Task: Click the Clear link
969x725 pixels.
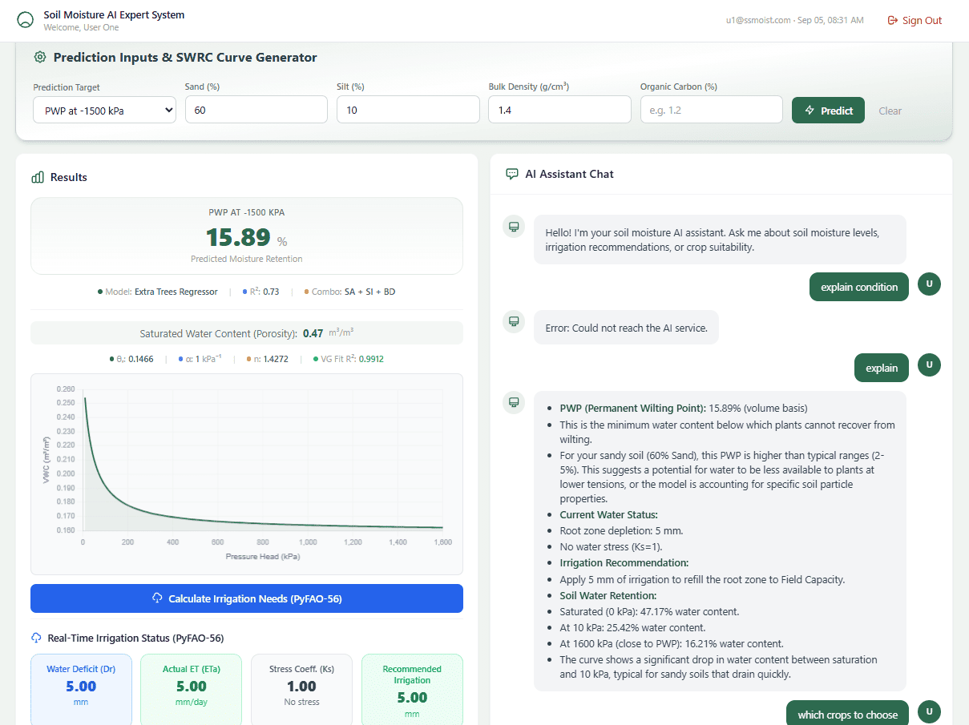Action: click(x=890, y=111)
